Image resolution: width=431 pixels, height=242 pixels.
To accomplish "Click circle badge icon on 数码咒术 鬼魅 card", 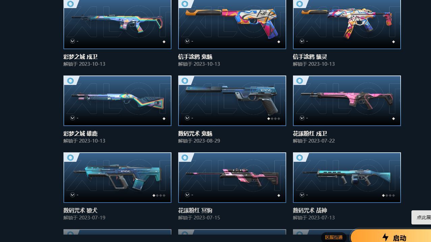I will [185, 81].
